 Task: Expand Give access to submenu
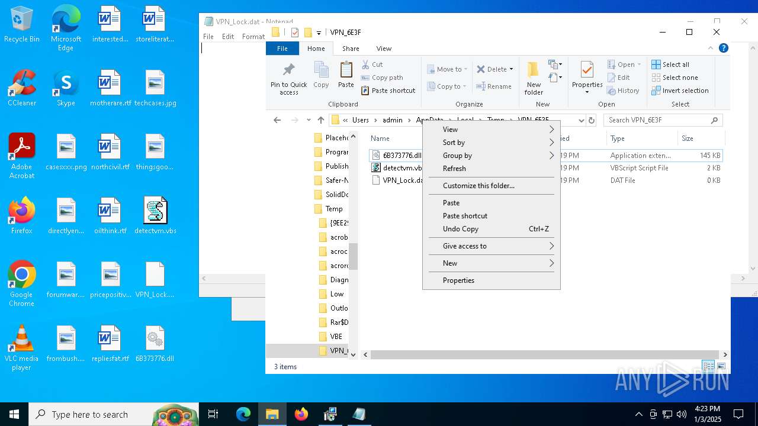(492, 246)
